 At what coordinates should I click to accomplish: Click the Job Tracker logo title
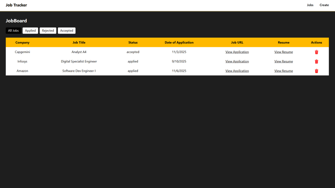16,5
